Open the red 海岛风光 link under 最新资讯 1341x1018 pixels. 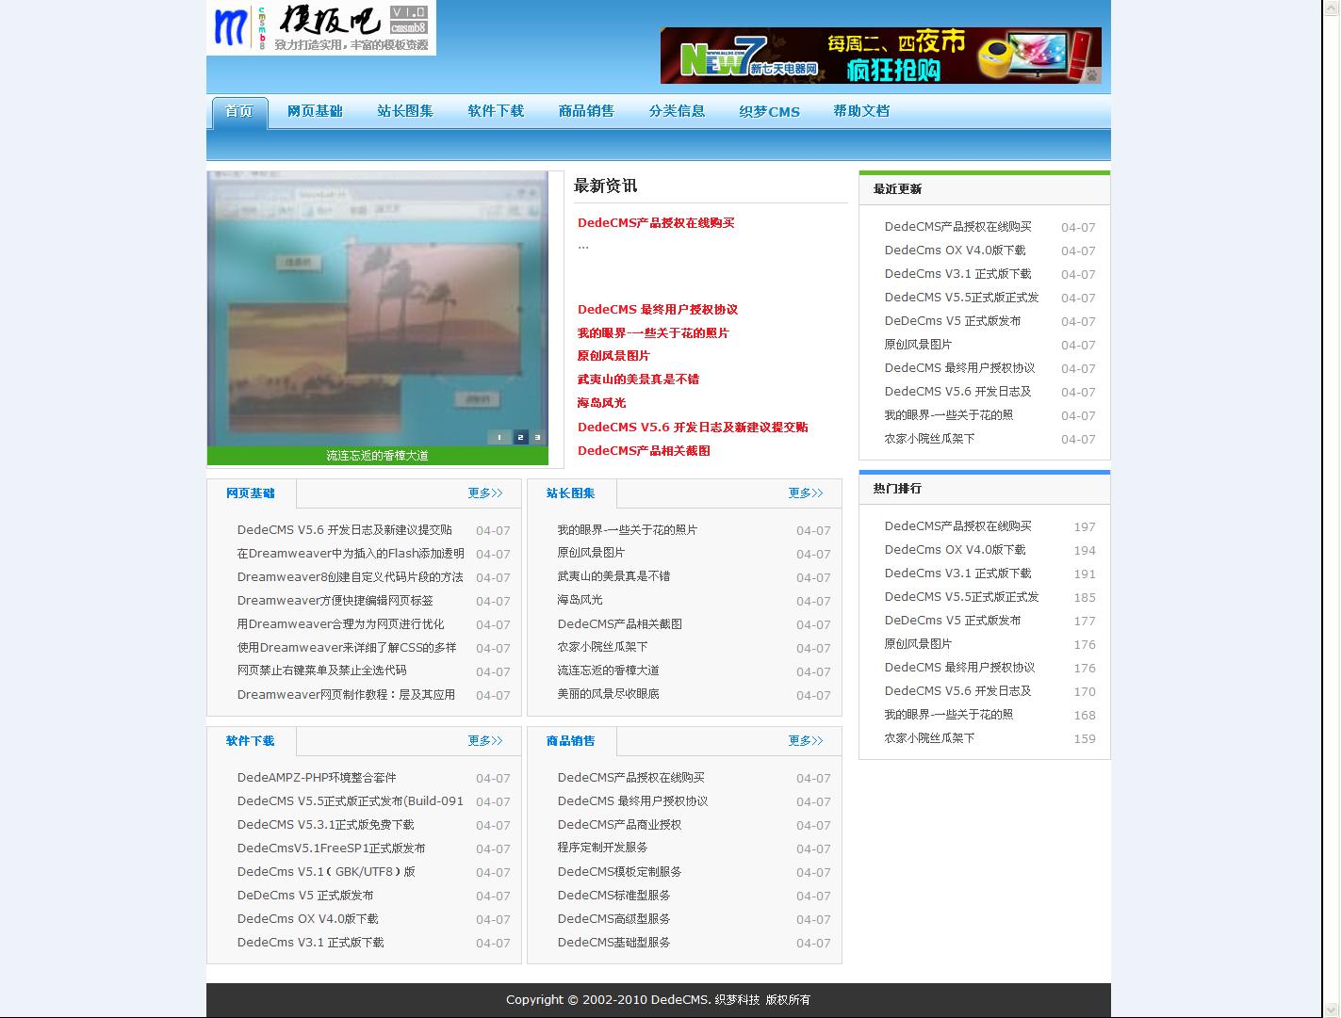pos(601,403)
